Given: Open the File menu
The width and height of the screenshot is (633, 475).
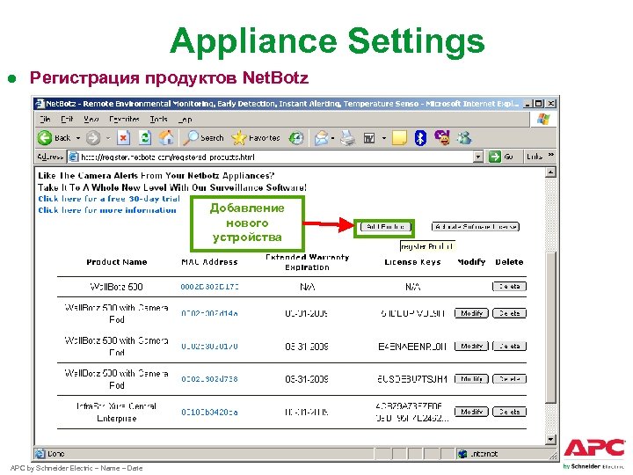Looking at the screenshot, I should pyautogui.click(x=45, y=119).
